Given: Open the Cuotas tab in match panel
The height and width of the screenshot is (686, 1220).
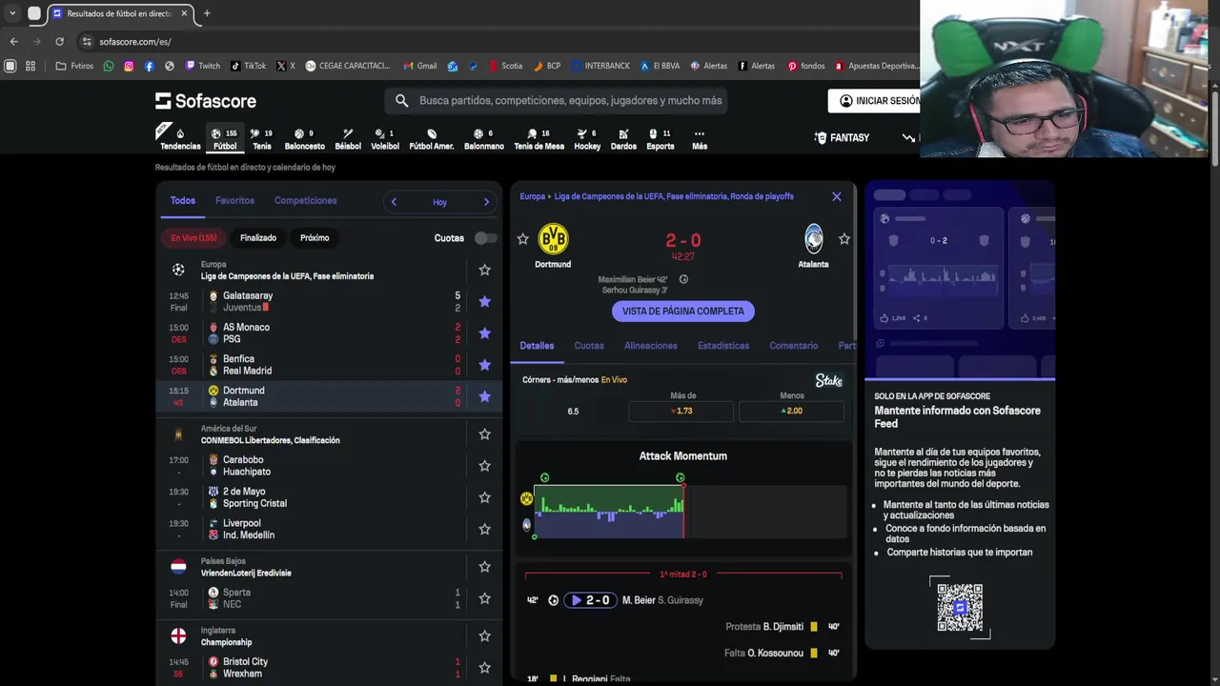Looking at the screenshot, I should [589, 346].
